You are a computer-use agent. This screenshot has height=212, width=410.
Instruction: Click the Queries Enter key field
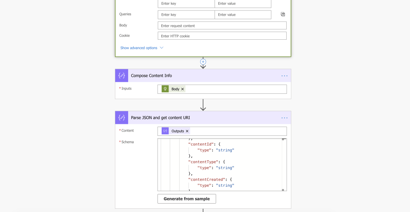pyautogui.click(x=186, y=15)
